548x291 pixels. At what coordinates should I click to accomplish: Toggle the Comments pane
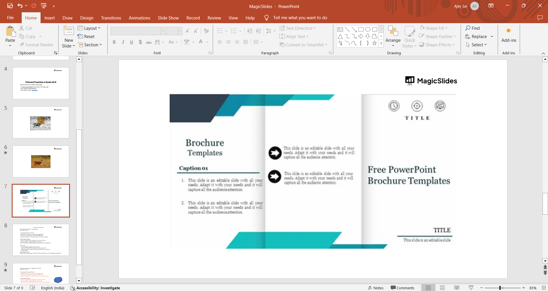[x=402, y=288]
